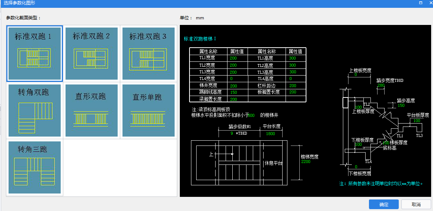Image resolution: width=433 pixels, height=211 pixels.
Task: Edit 板搁置长度 value 200
Action: (293, 92)
